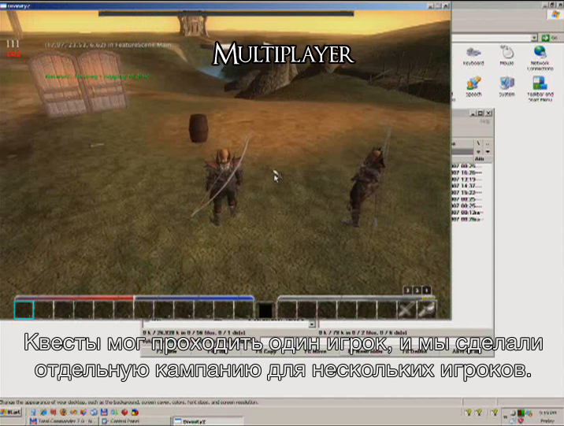Select the last weapon slot in hotbar
This screenshot has height=426, width=564.
point(426,310)
